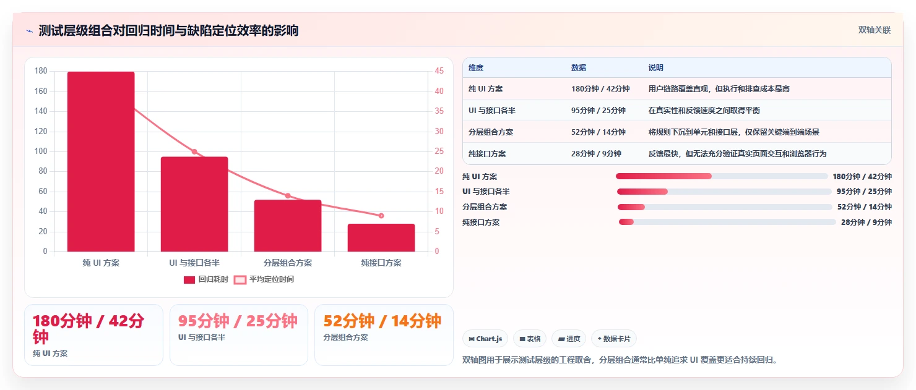The image size is (916, 390).
Task: Click the 分层组合方案 bar in chart
Action: (x=288, y=226)
